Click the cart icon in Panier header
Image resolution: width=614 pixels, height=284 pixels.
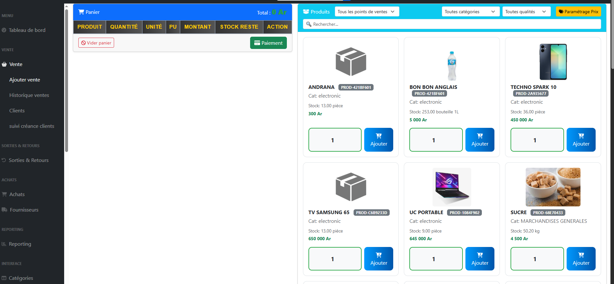click(x=81, y=12)
